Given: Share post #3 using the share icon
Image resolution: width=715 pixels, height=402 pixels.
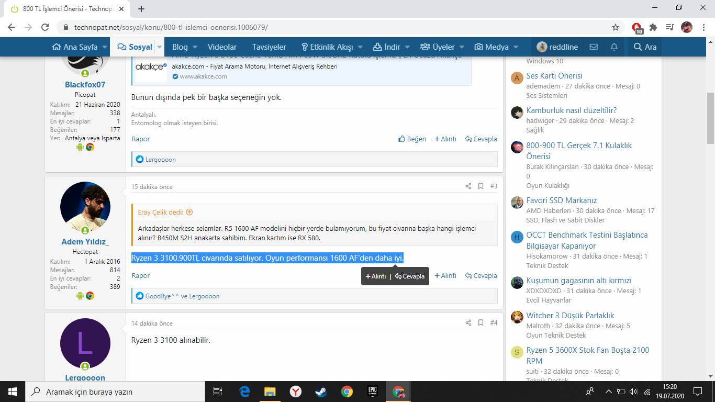Looking at the screenshot, I should click(468, 186).
